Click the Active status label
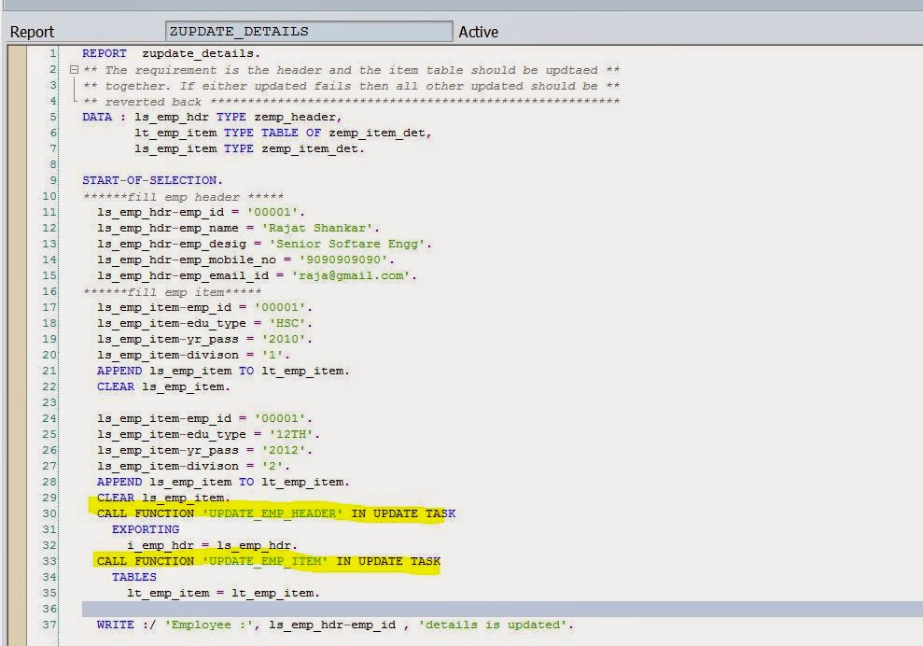 pos(478,31)
